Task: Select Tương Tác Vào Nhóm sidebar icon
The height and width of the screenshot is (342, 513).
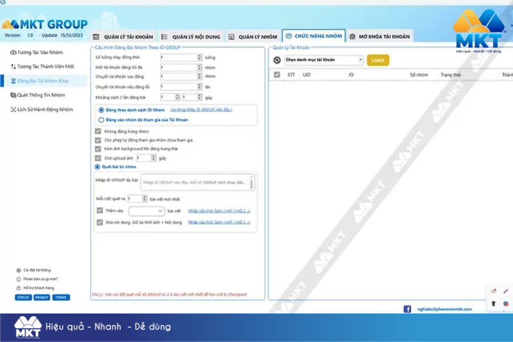Action: click(13, 52)
